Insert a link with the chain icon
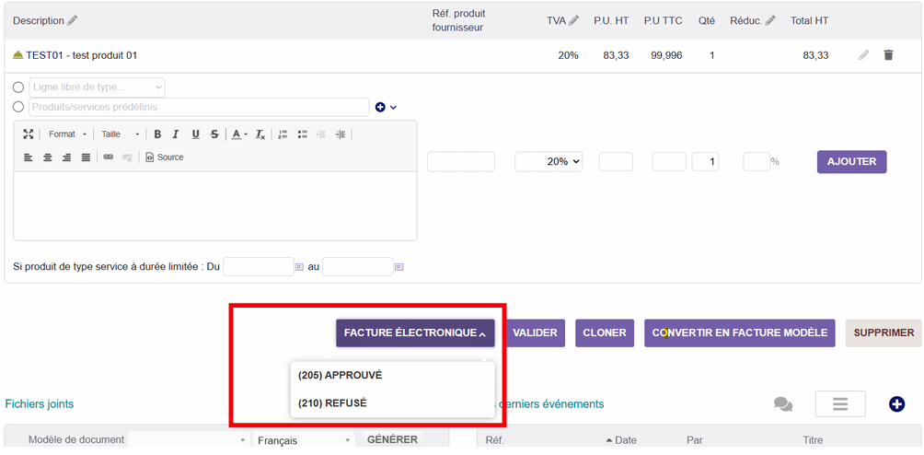The width and height of the screenshot is (924, 455). 108,157
